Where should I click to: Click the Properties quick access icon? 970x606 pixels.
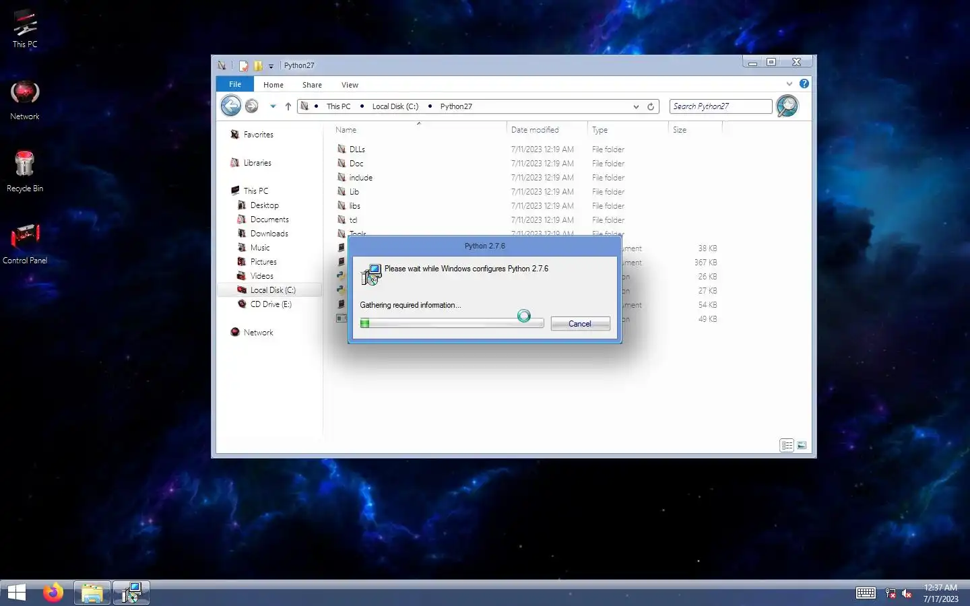click(x=243, y=65)
